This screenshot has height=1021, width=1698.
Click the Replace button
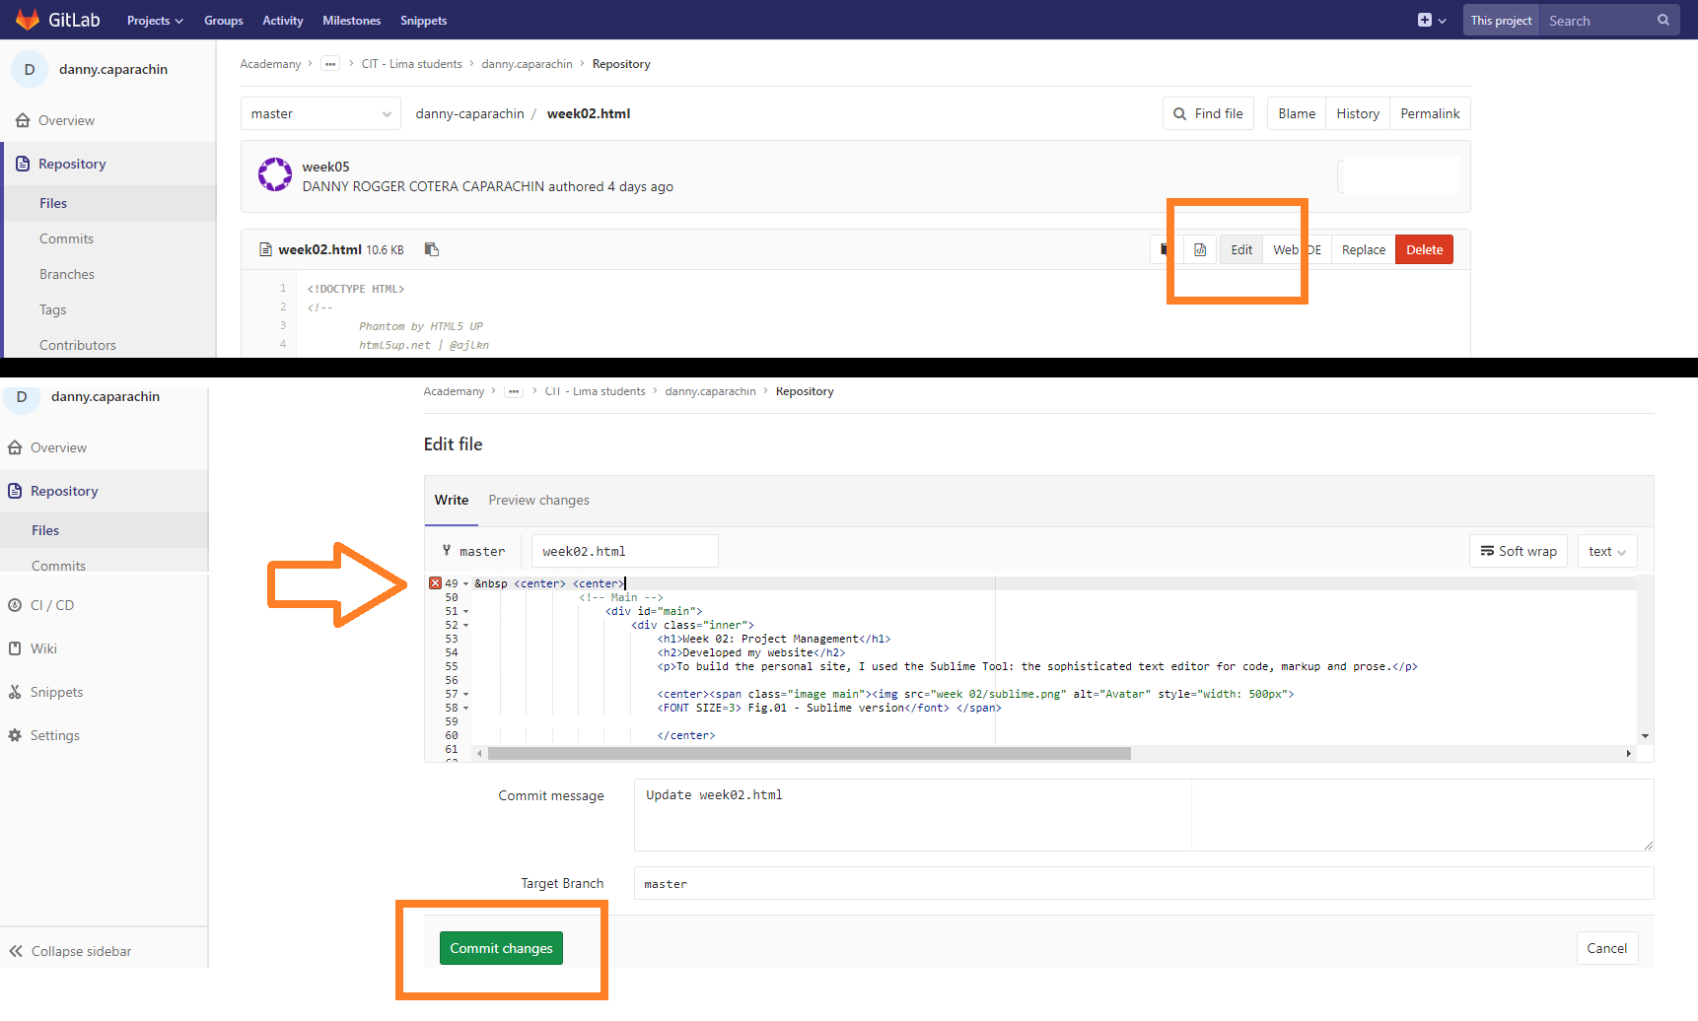click(1364, 249)
